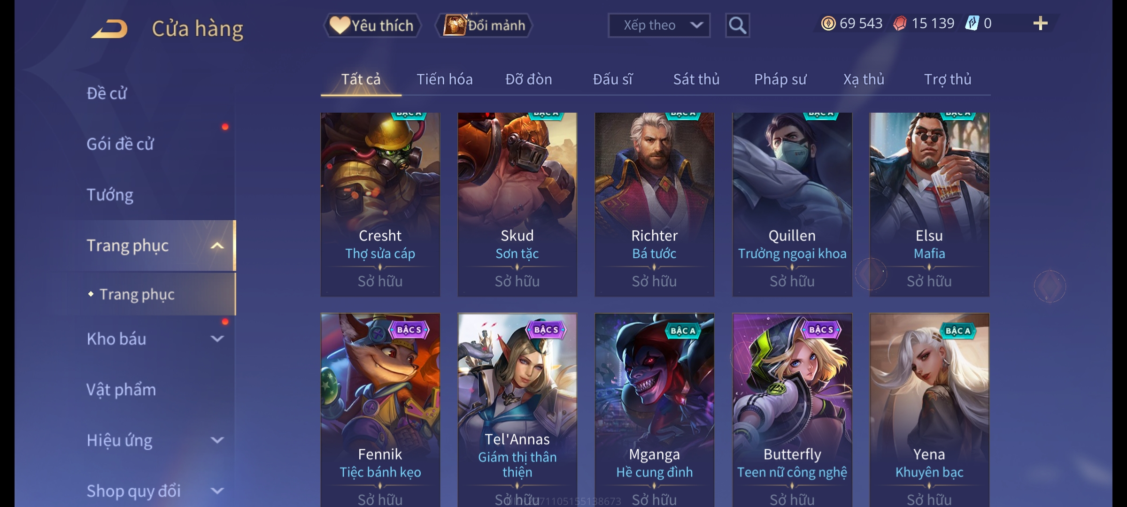Image resolution: width=1127 pixels, height=507 pixels.
Task: Open the search magnifier icon
Action: (737, 25)
